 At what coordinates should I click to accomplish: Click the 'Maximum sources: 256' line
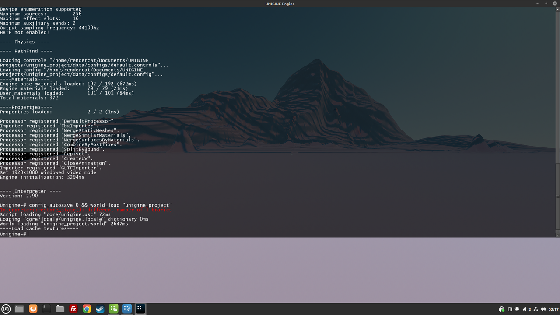pyautogui.click(x=41, y=14)
